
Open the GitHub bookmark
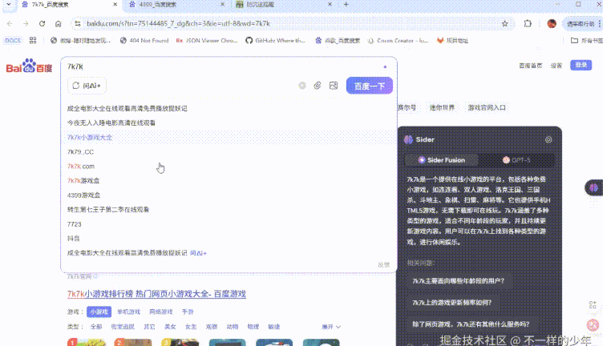275,40
